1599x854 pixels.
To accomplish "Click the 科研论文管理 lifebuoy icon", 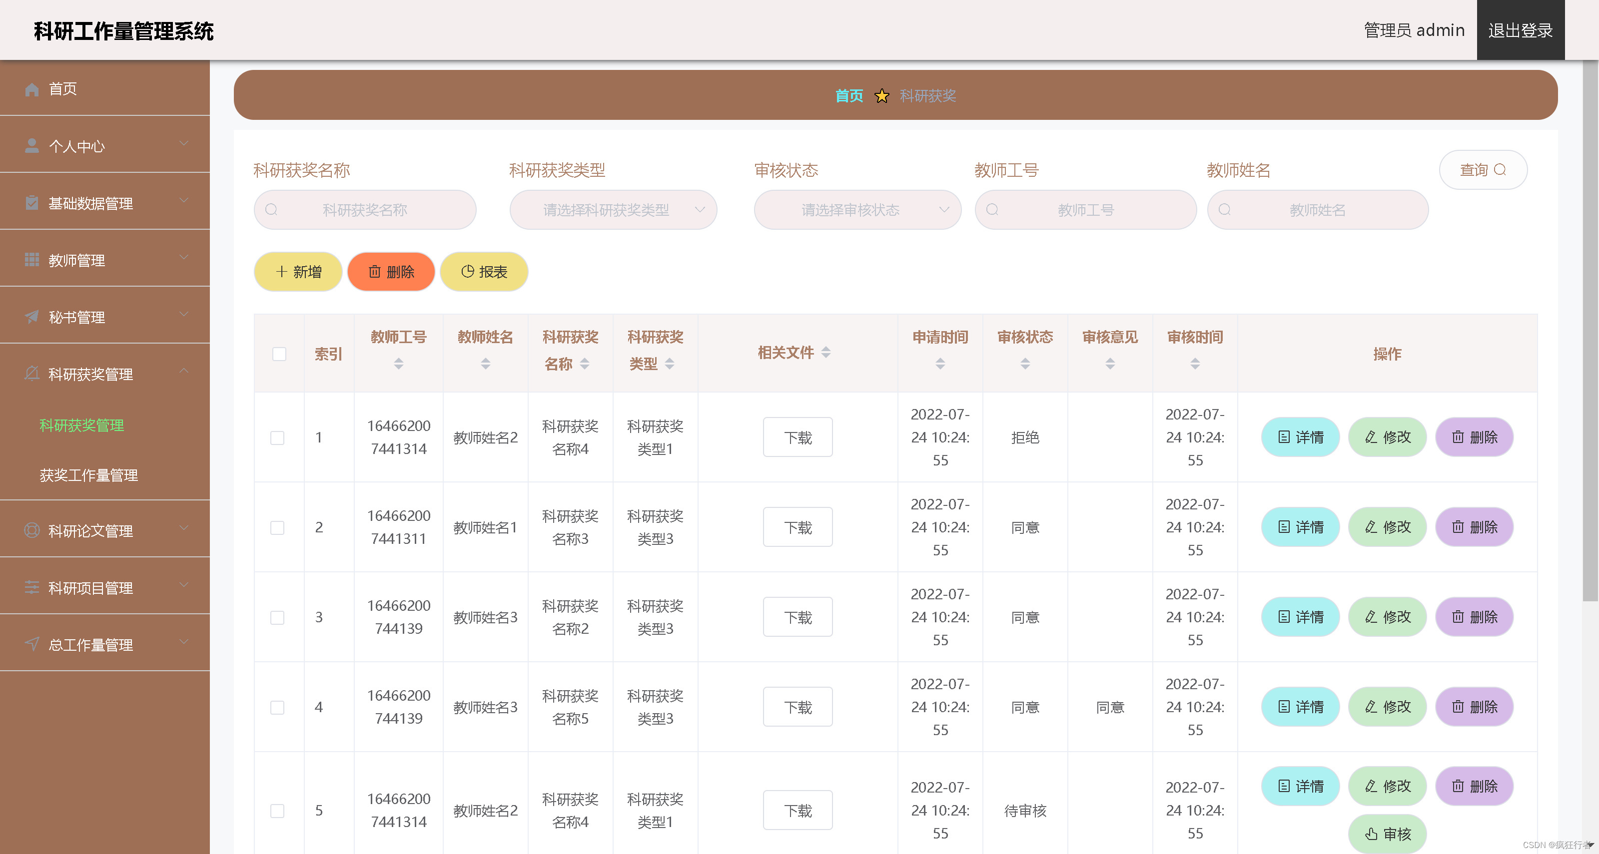I will point(31,531).
